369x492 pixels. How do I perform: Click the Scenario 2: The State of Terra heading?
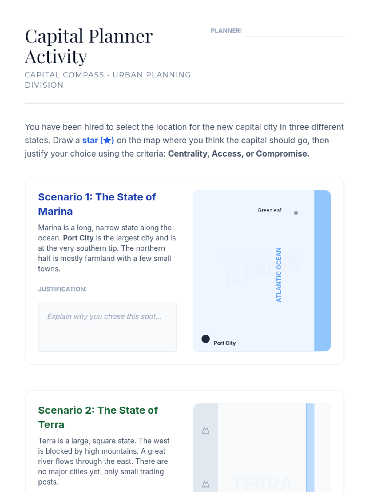click(x=98, y=417)
